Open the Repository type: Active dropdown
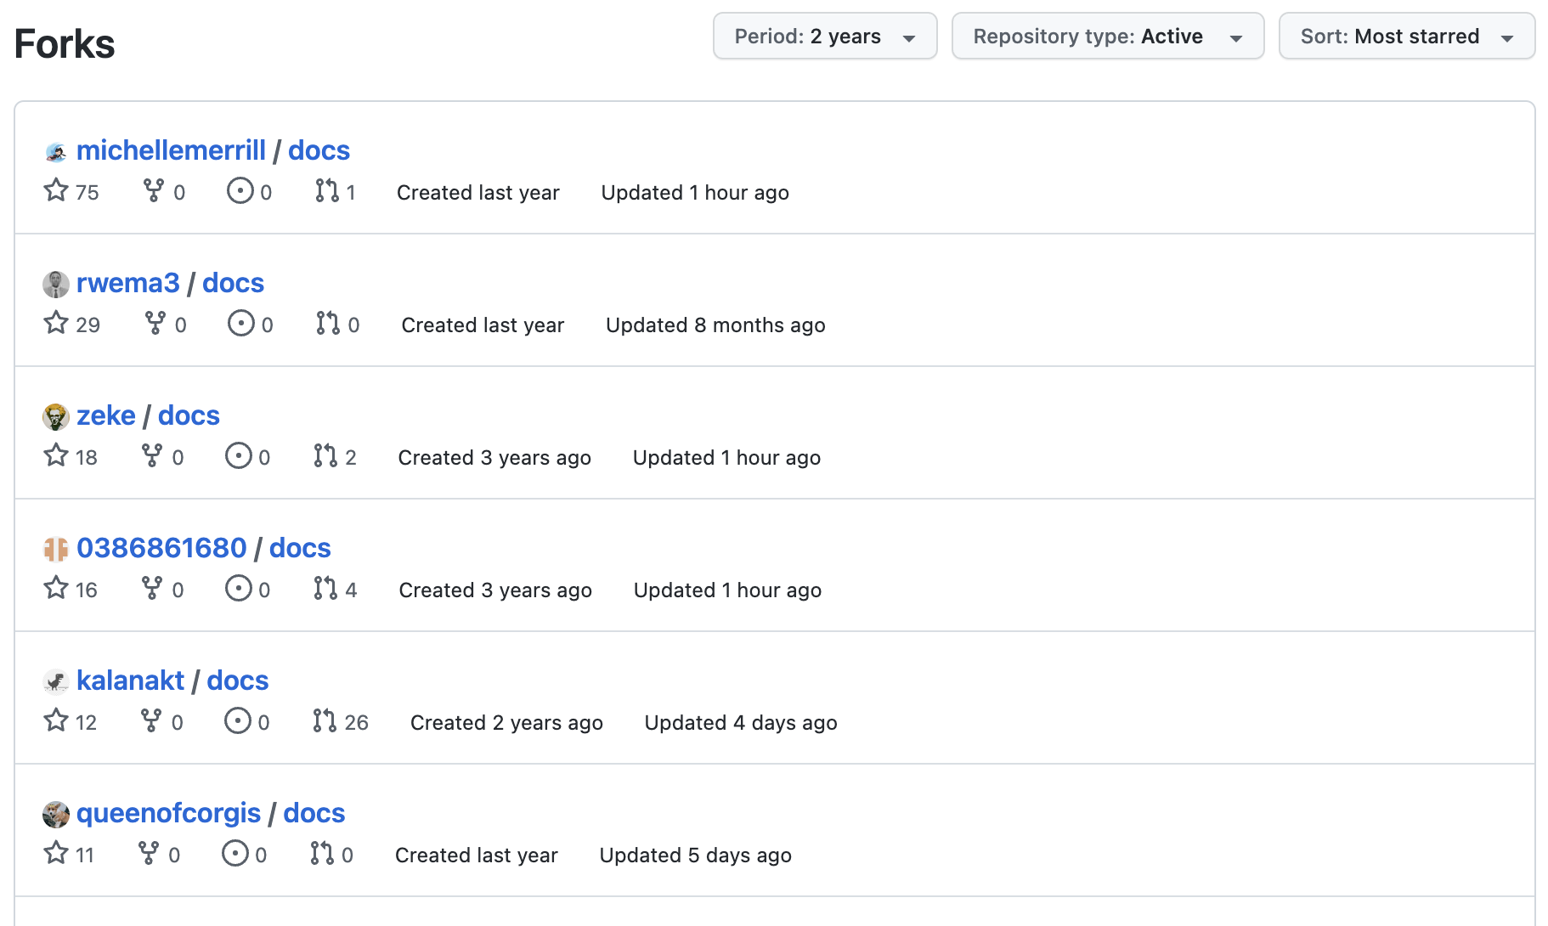1548x926 pixels. pyautogui.click(x=1108, y=37)
